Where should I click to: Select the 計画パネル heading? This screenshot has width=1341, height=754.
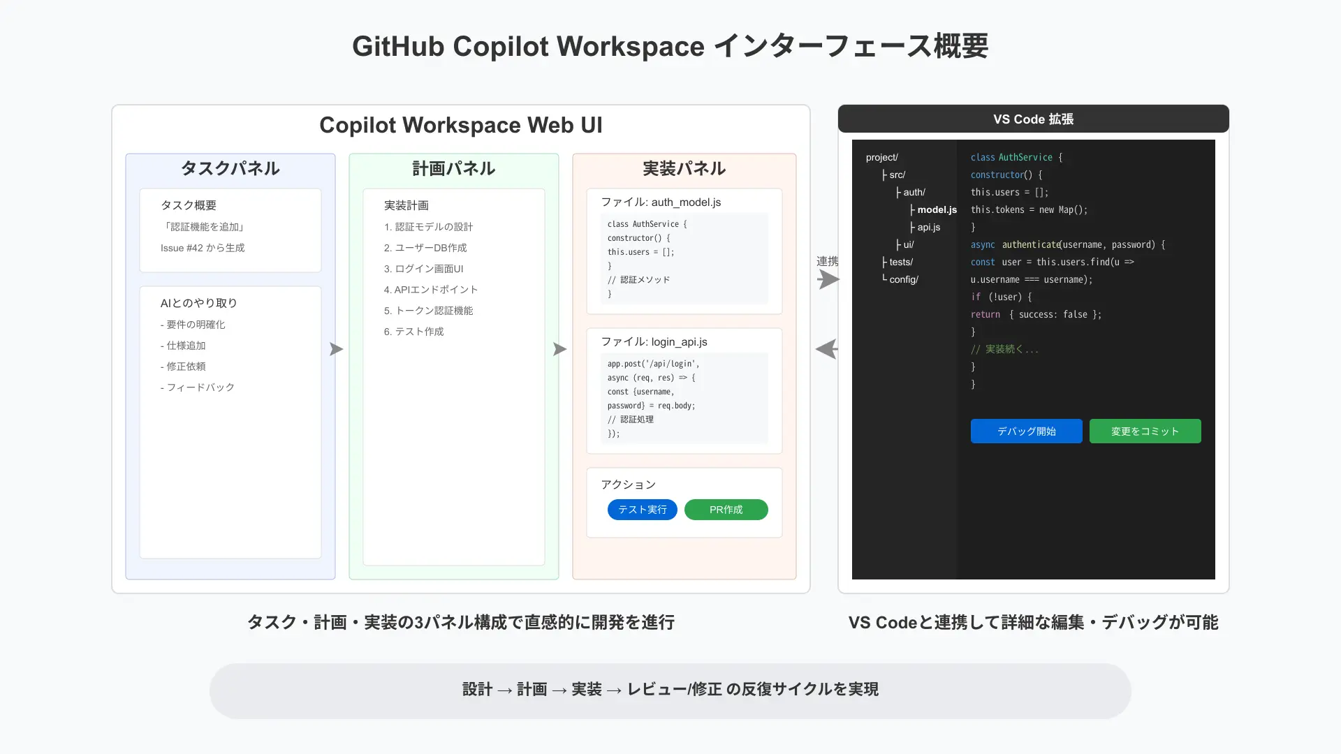[x=454, y=168]
